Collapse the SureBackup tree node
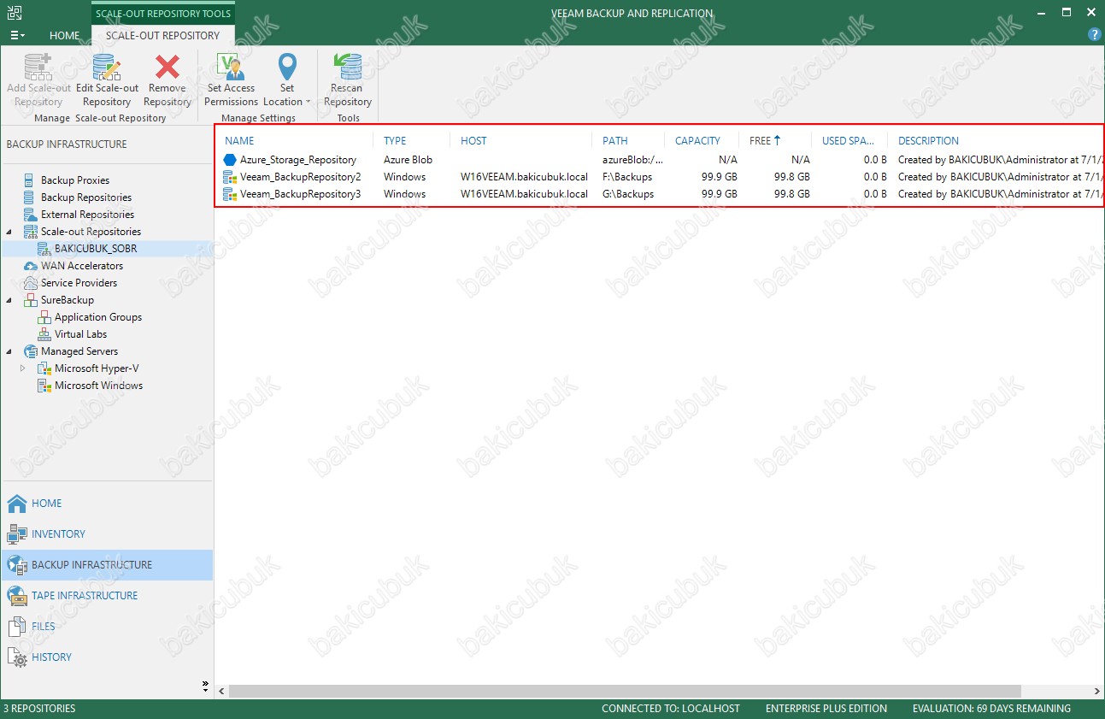Image resolution: width=1105 pixels, height=719 pixels. (x=9, y=300)
